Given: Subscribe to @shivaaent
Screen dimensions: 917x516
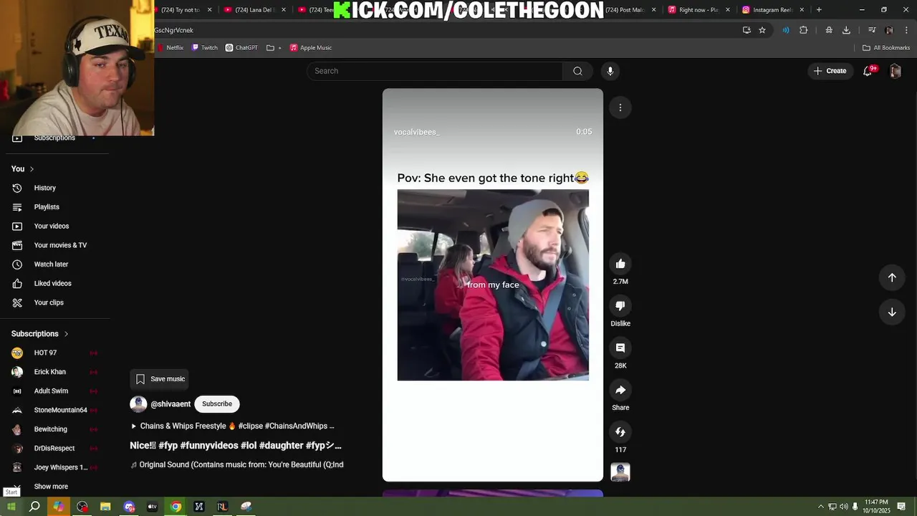Looking at the screenshot, I should 217,404.
